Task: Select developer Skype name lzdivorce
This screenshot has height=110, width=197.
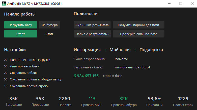Action: (121, 59)
